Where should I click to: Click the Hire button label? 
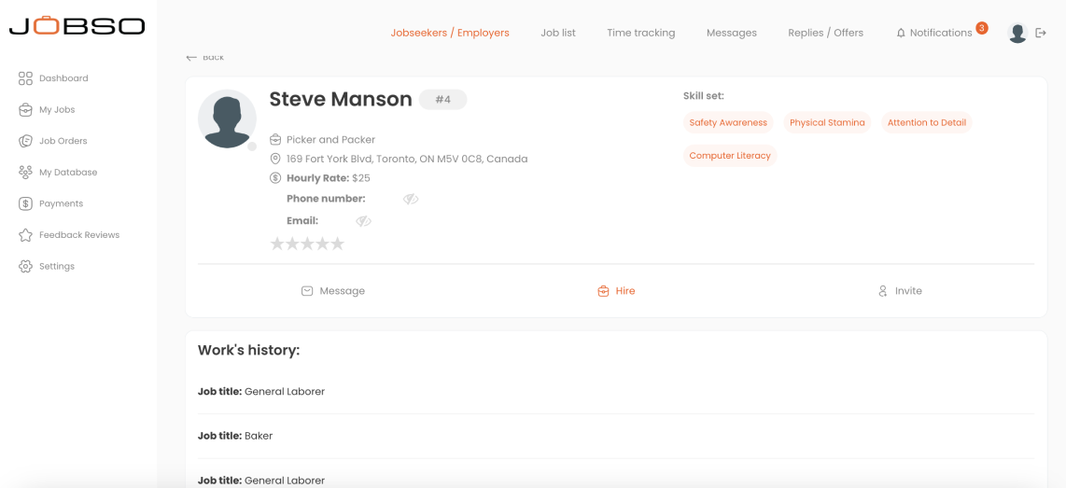click(x=625, y=291)
